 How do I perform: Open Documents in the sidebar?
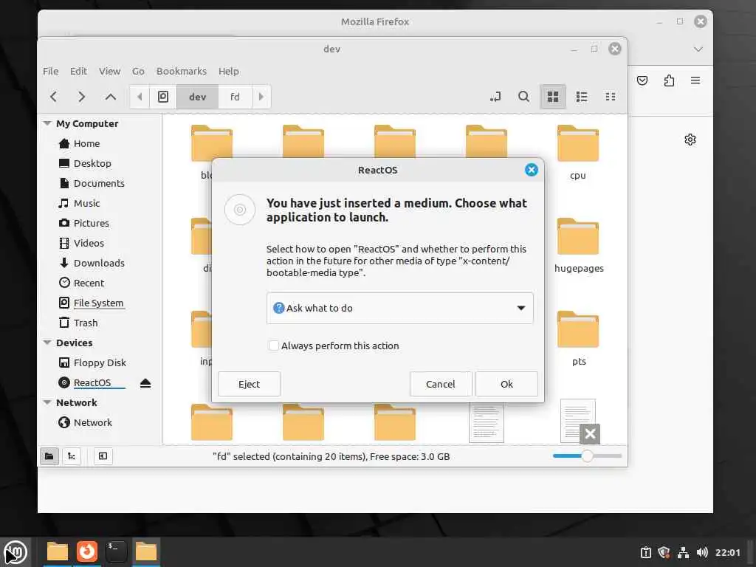pos(99,183)
